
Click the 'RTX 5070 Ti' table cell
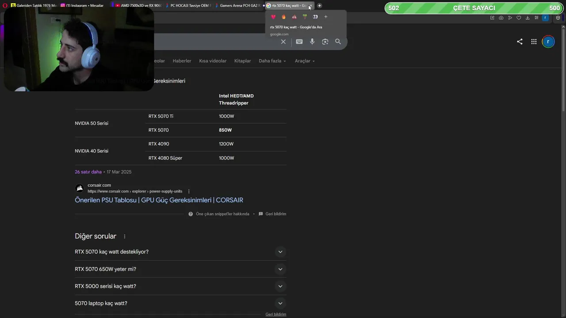tap(161, 116)
